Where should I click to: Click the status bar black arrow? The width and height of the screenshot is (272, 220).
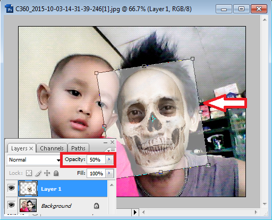135,212
